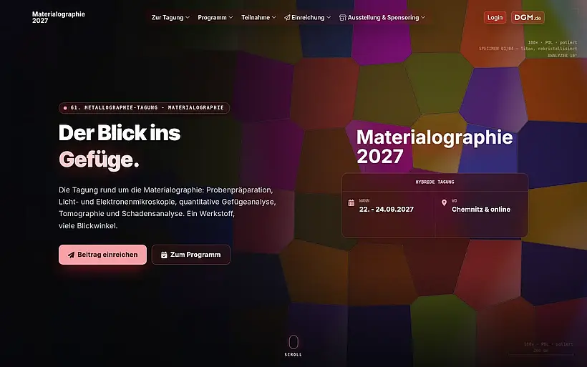Open the Ausstellung & Sponsoring menu
587x367 pixels.
[382, 18]
